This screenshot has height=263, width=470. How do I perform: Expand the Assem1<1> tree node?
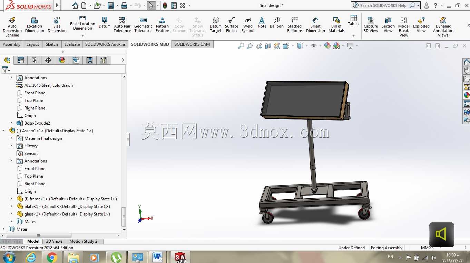[x=4, y=131]
